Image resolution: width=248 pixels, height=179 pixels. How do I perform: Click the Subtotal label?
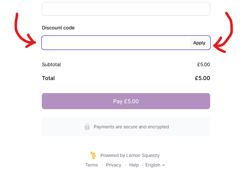tap(51, 64)
